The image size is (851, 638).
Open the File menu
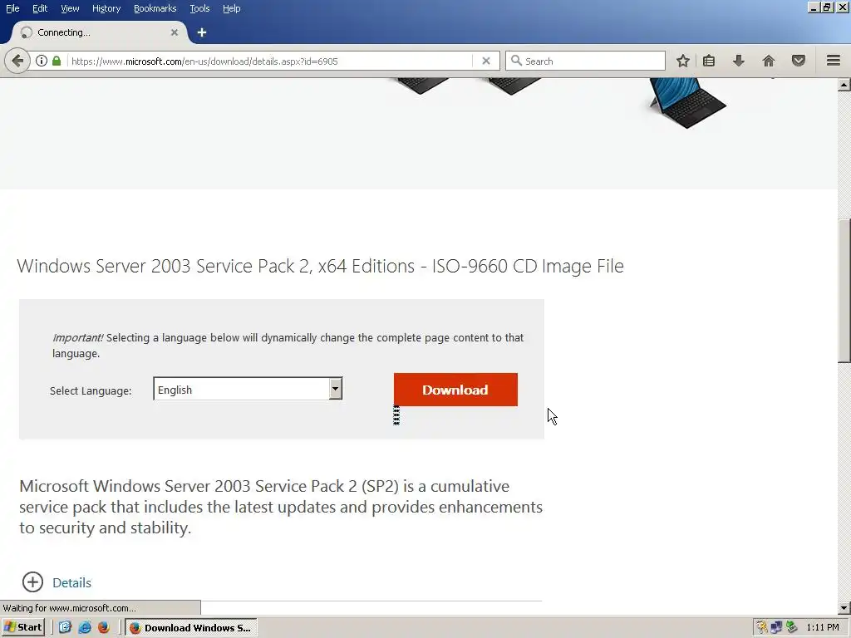tap(12, 8)
